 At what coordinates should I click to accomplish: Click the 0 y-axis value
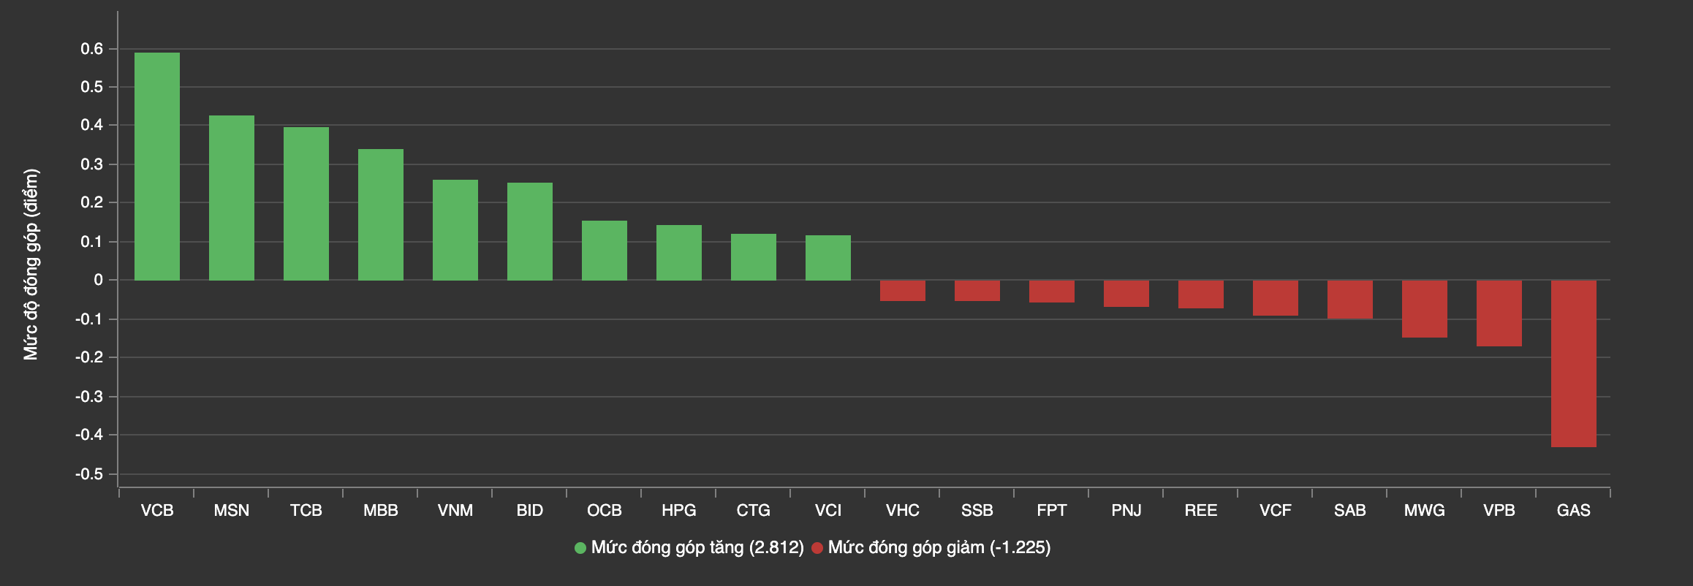click(99, 280)
